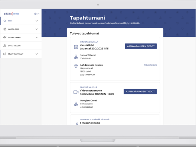This screenshot has height=147, width=196.
Task: Open the language selector globe icon
Action: (35, 14)
